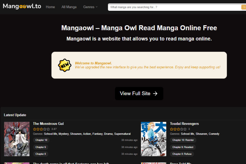Rate Toudai Revengers with star rating

[178, 129]
